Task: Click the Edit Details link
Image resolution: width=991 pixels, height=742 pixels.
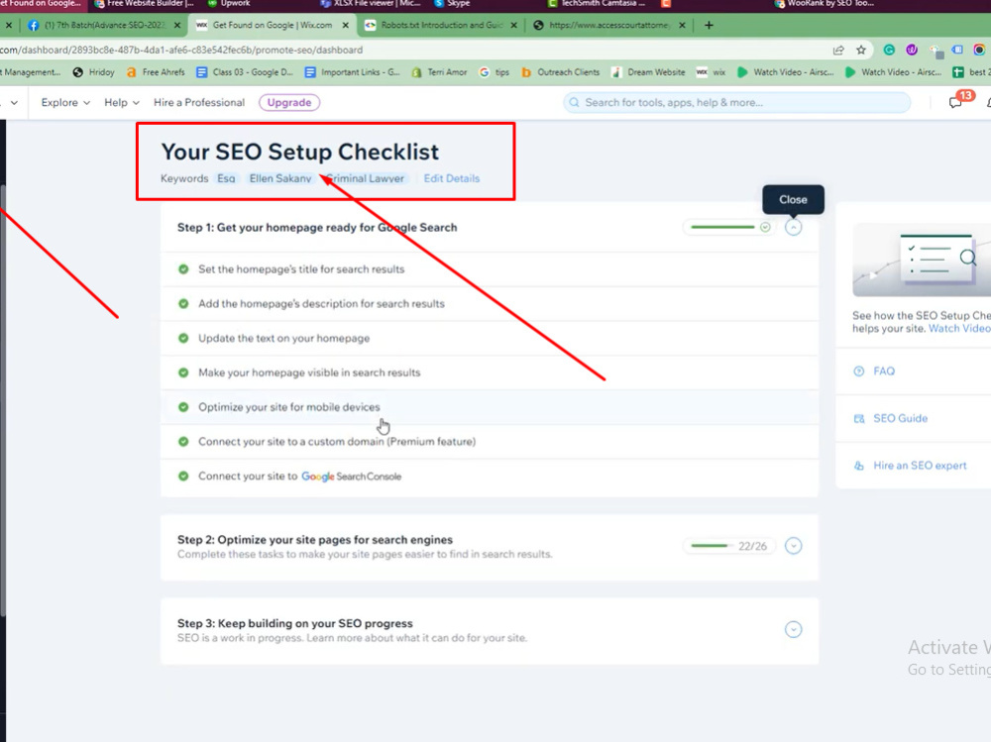Action: point(451,179)
